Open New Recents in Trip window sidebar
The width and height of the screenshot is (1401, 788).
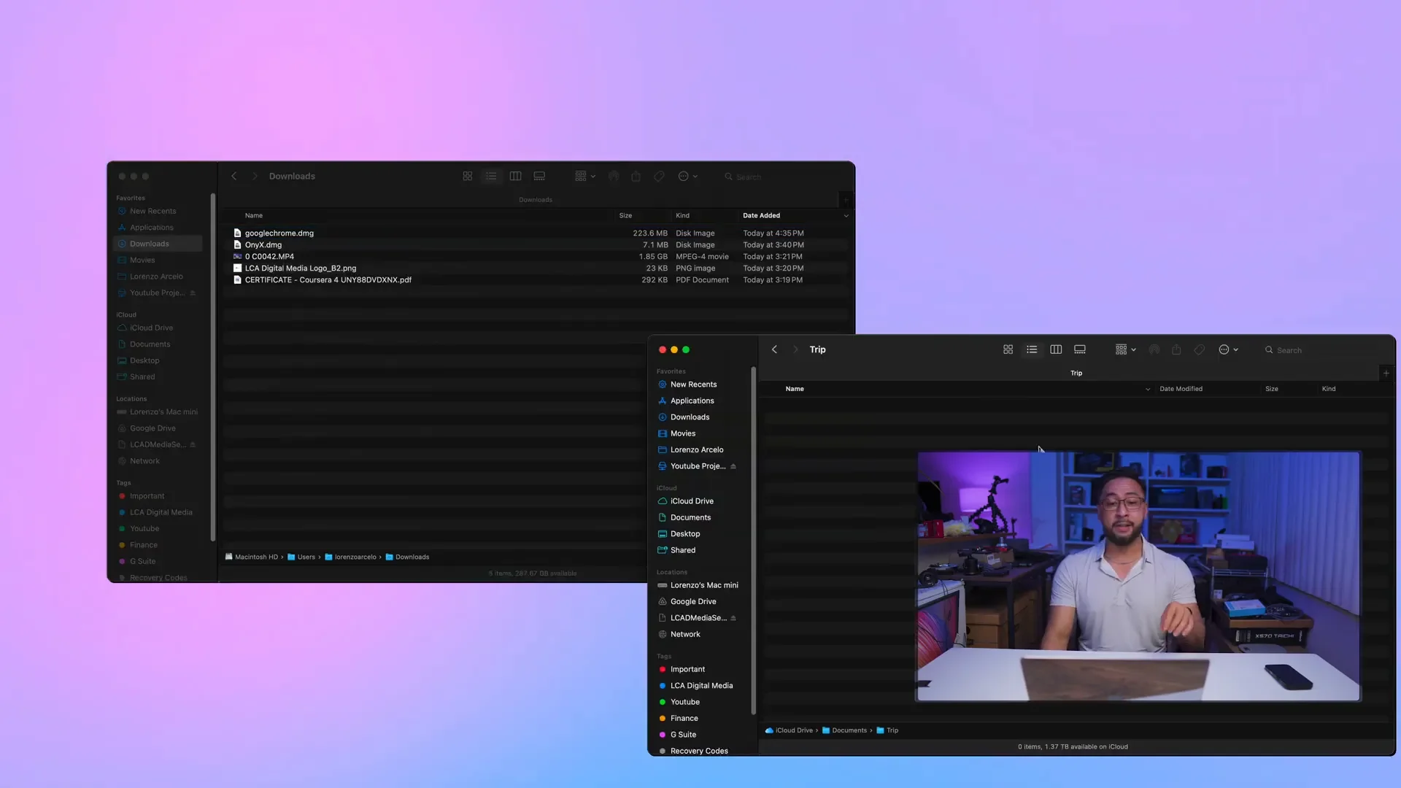693,385
